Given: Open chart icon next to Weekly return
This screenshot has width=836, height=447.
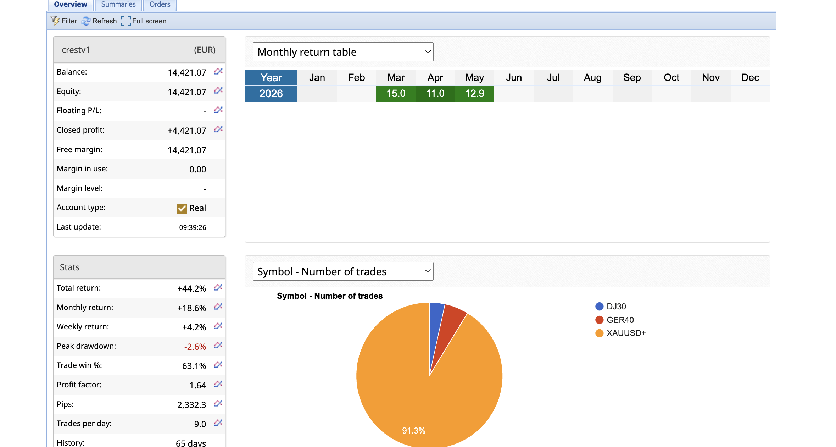Looking at the screenshot, I should coord(218,326).
